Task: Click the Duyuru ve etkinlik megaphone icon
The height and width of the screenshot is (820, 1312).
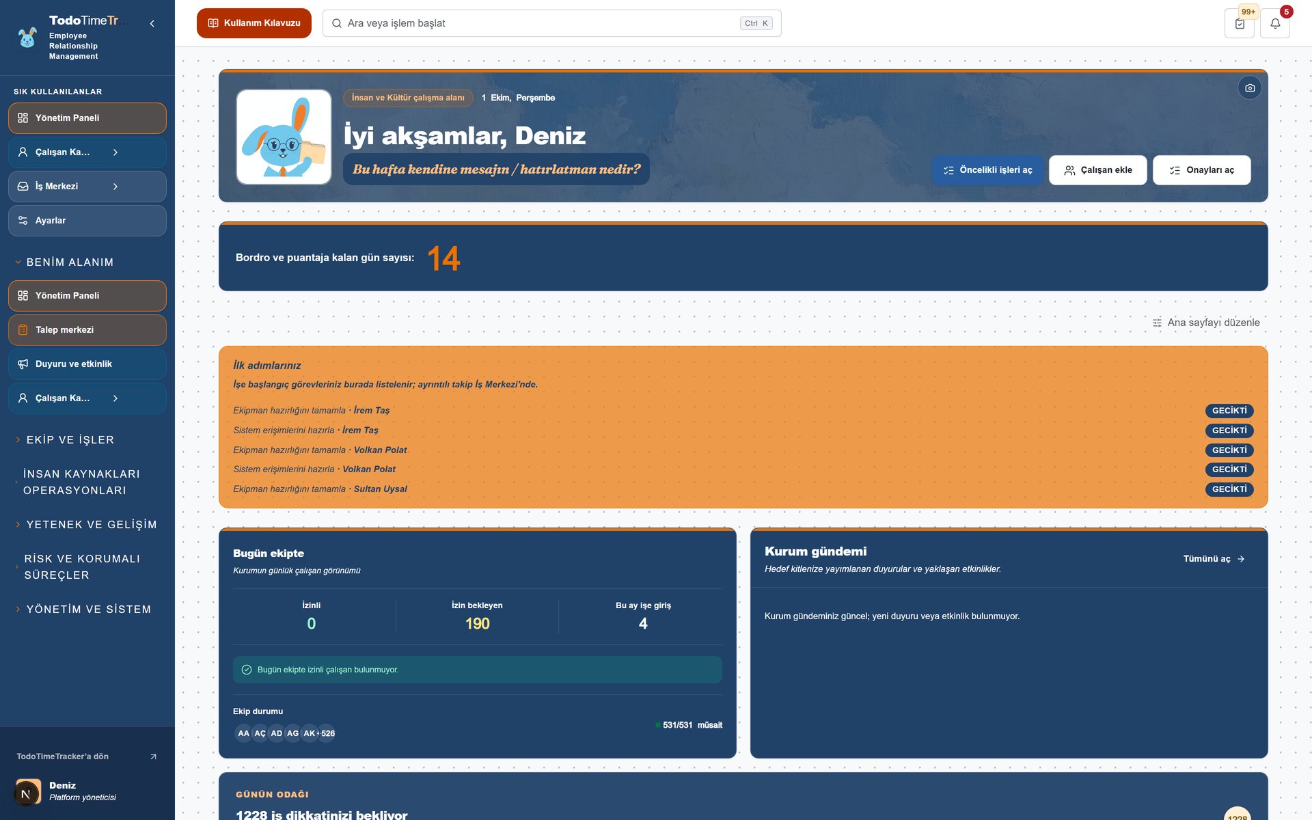Action: click(23, 364)
